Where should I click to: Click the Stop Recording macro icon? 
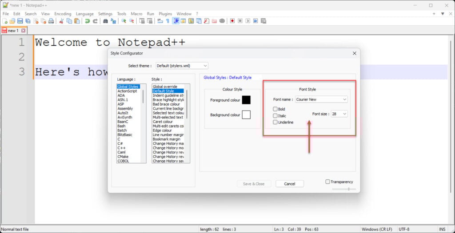[x=240, y=21]
